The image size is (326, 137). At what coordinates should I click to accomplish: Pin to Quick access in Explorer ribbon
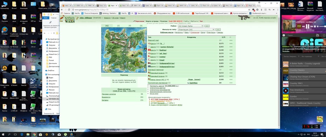(x=50, y=24)
